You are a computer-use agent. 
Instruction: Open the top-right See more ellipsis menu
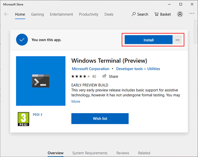[192, 13]
